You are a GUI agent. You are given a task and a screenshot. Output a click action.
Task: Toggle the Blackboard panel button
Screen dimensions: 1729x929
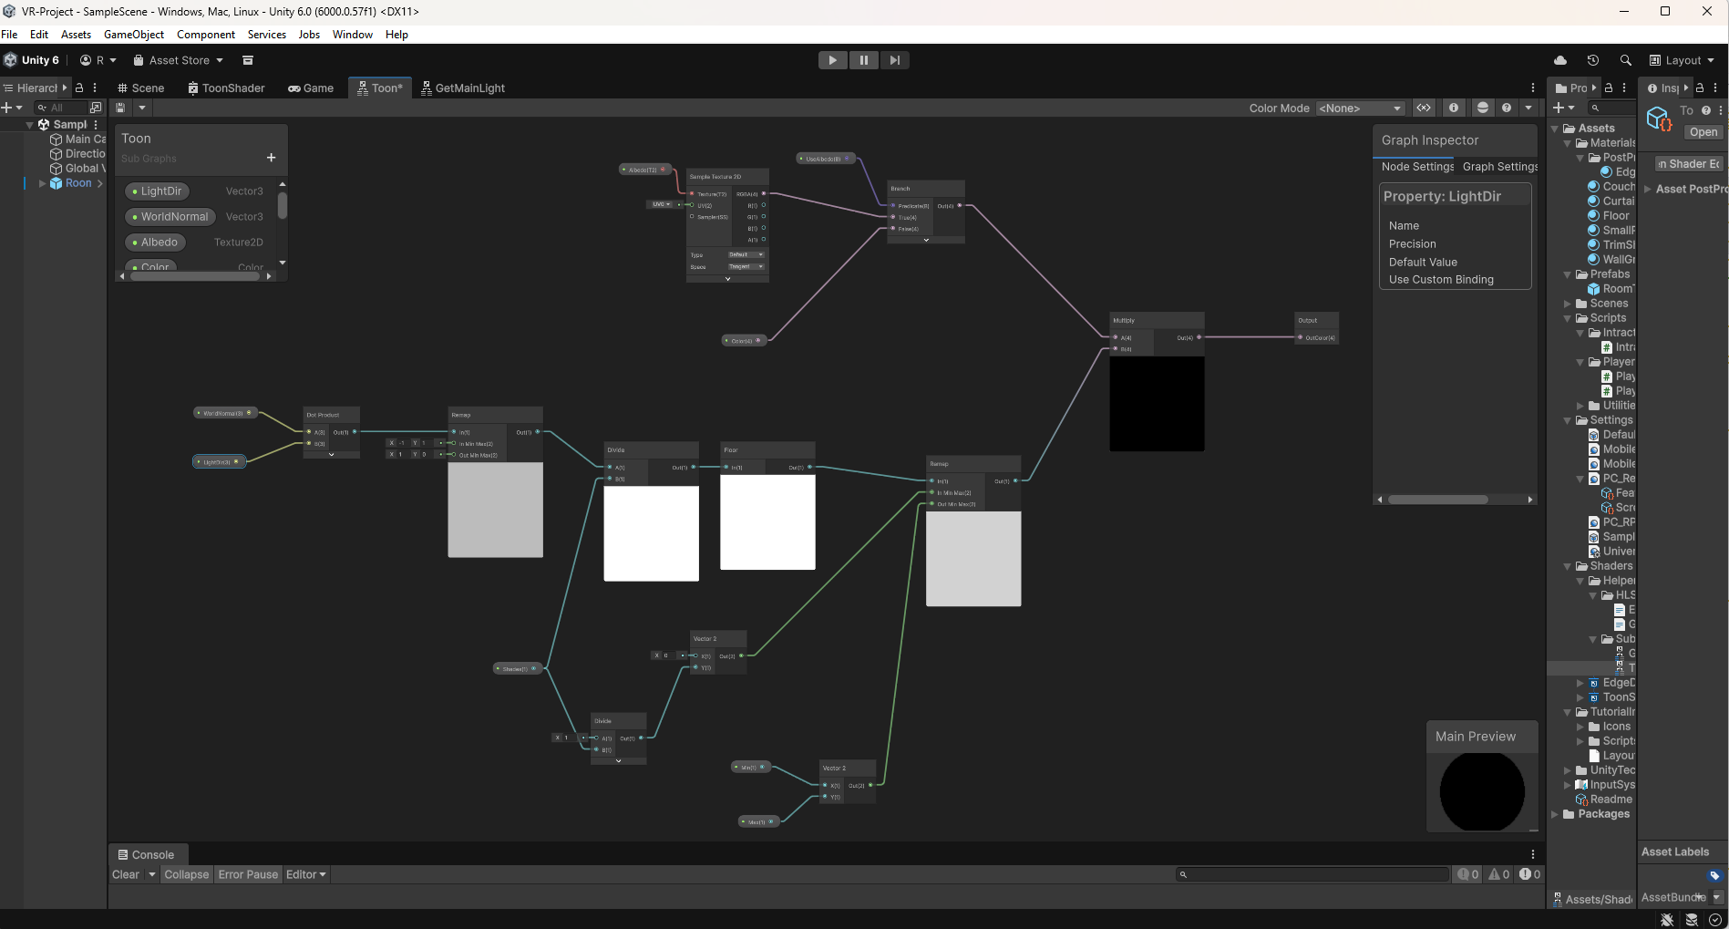[x=1424, y=108]
